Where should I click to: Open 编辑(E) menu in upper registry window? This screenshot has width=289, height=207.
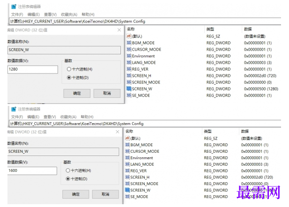point(33,15)
